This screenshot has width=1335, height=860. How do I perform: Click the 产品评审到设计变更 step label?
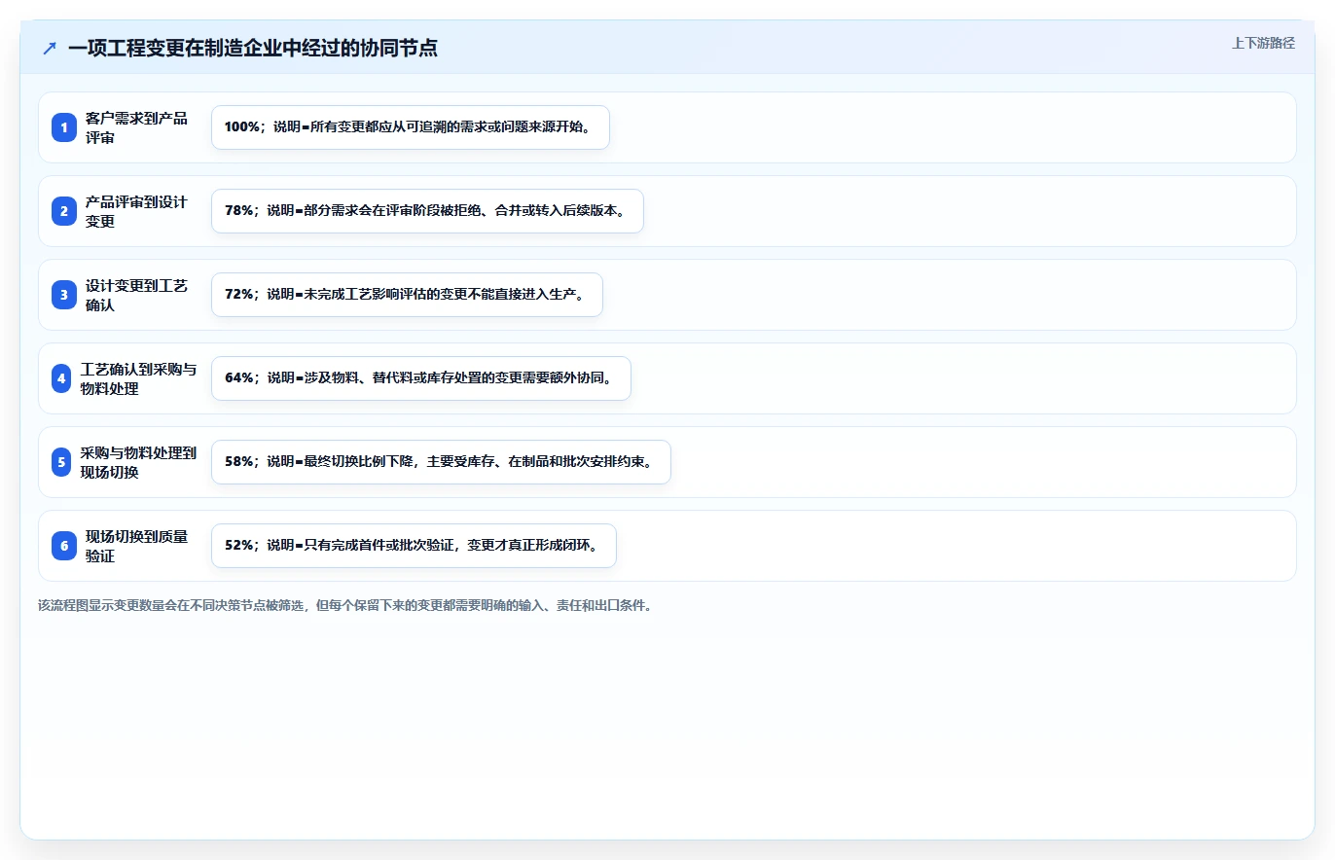[x=136, y=211]
